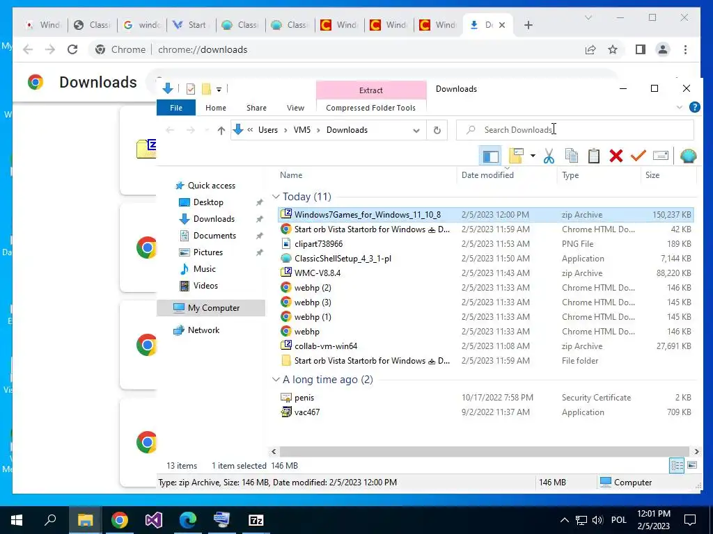
Task: Open a new Chrome tab
Action: tap(528, 25)
